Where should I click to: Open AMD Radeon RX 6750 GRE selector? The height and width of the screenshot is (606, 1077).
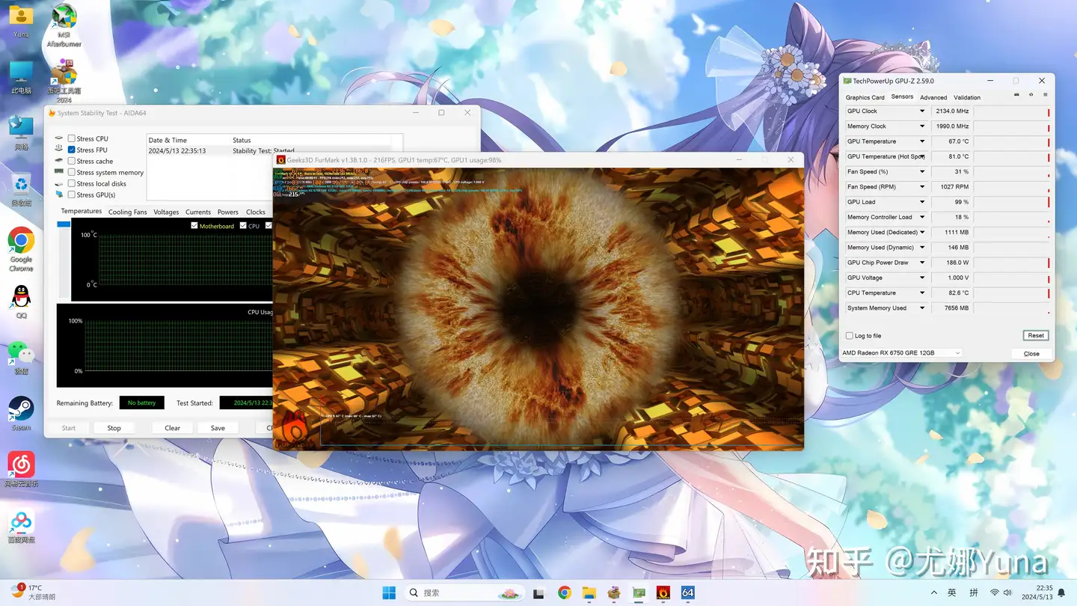click(x=902, y=353)
